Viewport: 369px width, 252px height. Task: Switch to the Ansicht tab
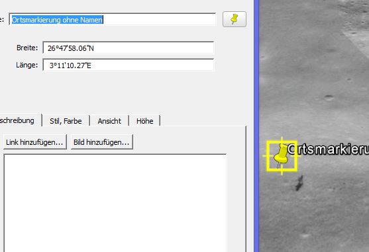(x=109, y=121)
